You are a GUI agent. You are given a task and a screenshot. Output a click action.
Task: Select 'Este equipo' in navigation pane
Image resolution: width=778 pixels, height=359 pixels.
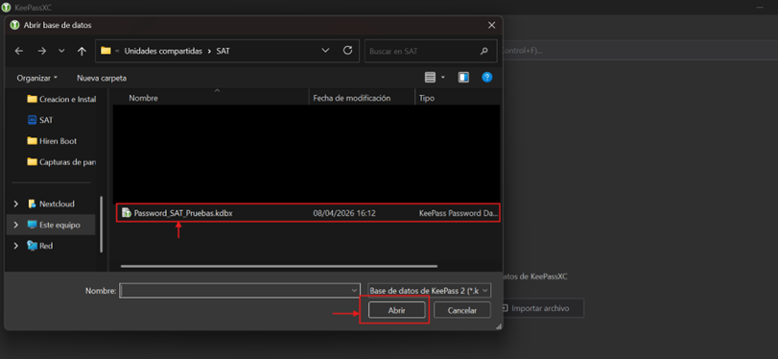[x=54, y=225]
